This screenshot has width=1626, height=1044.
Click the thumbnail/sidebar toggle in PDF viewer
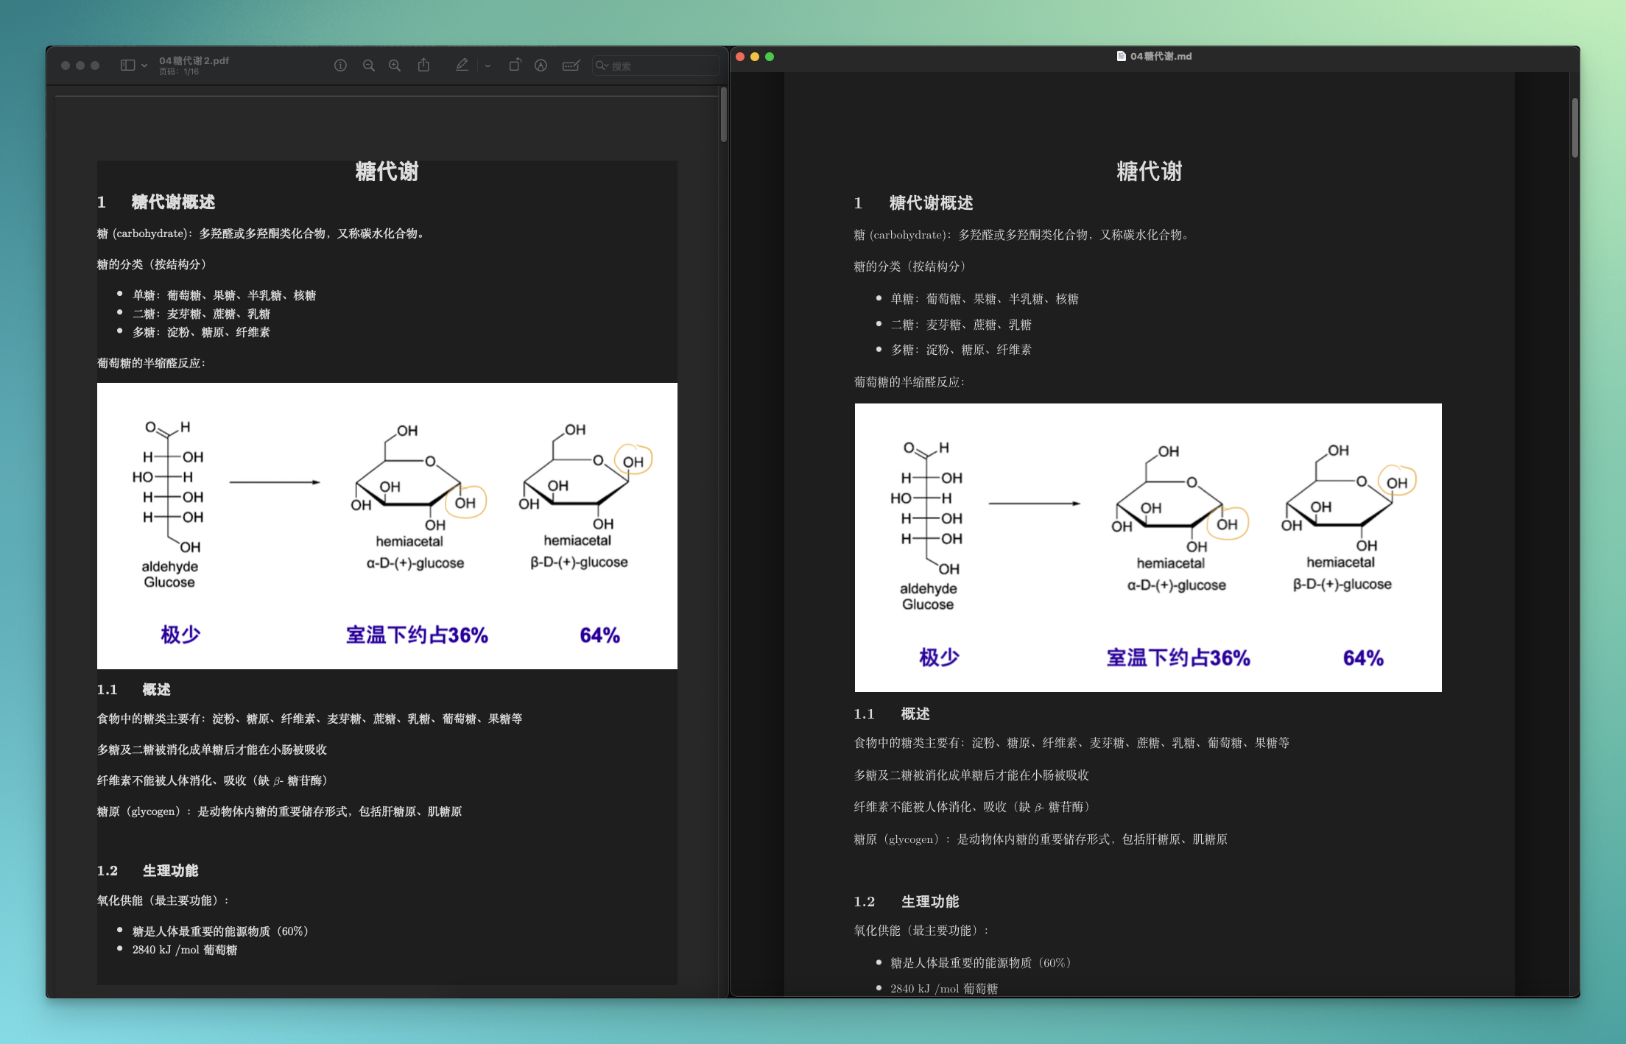click(x=128, y=64)
